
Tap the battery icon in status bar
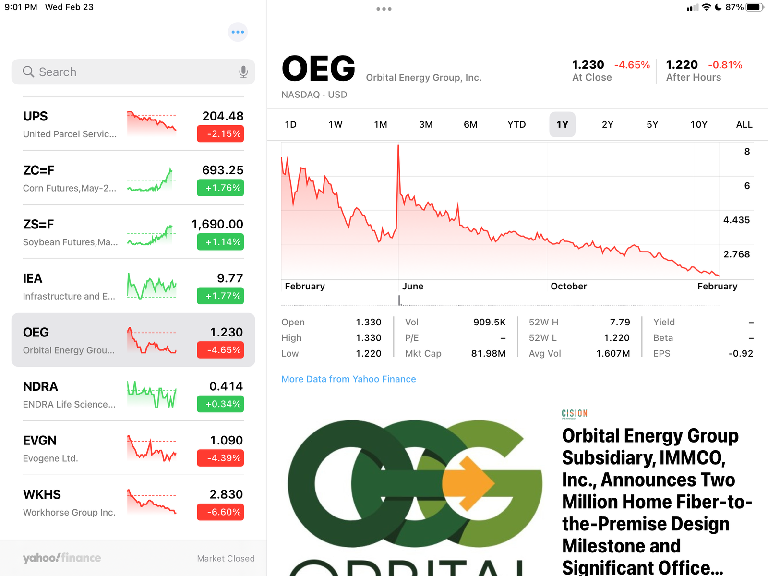tap(755, 7)
